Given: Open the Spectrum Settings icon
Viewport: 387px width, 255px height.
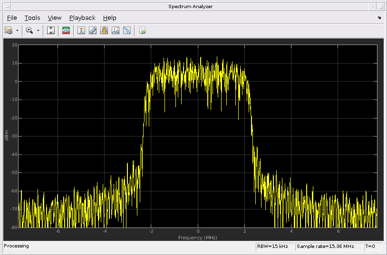Looking at the screenshot, I should [x=66, y=30].
